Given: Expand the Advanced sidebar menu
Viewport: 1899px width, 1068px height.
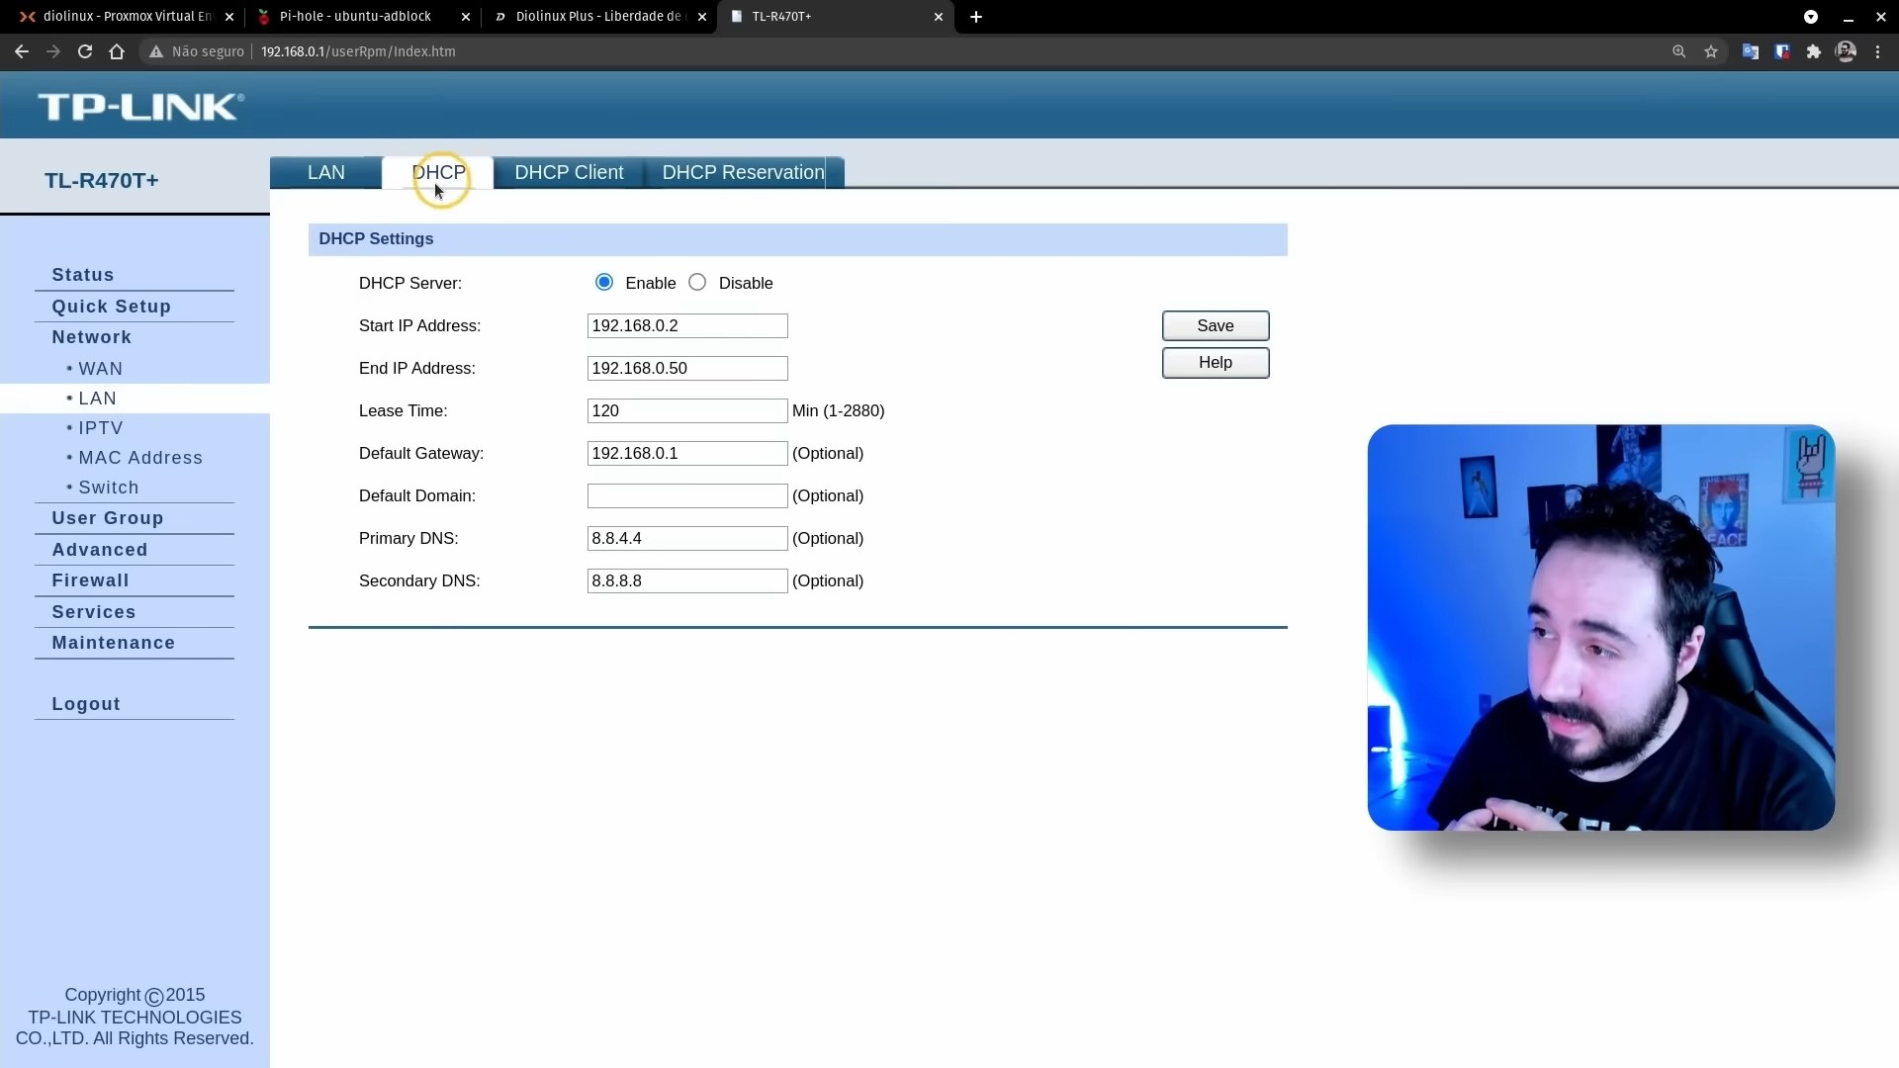Looking at the screenshot, I should [100, 550].
